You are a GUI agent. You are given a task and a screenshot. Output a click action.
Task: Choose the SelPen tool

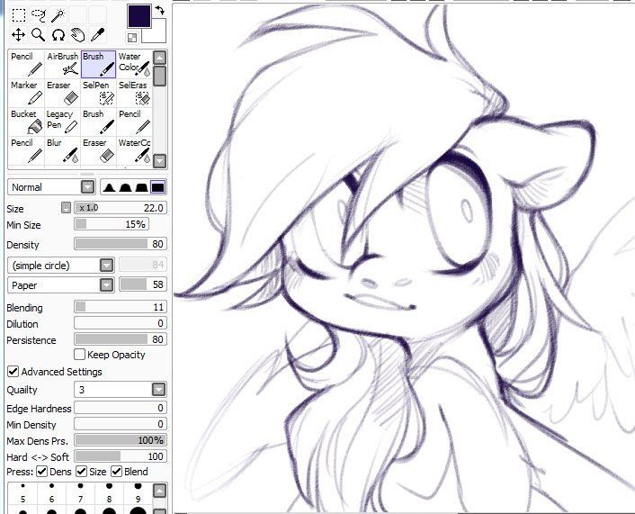98,93
